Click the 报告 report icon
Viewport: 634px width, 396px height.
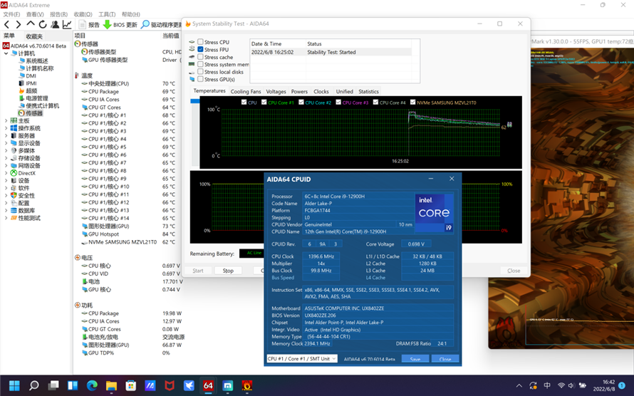point(82,25)
